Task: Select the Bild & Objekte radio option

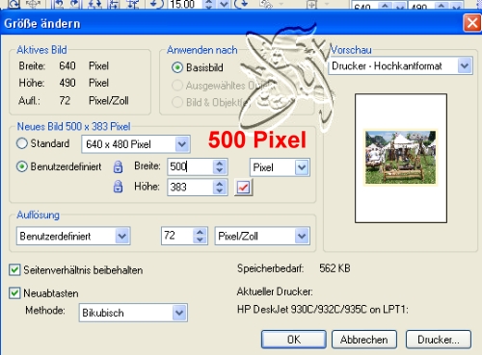Action: pyautogui.click(x=177, y=102)
